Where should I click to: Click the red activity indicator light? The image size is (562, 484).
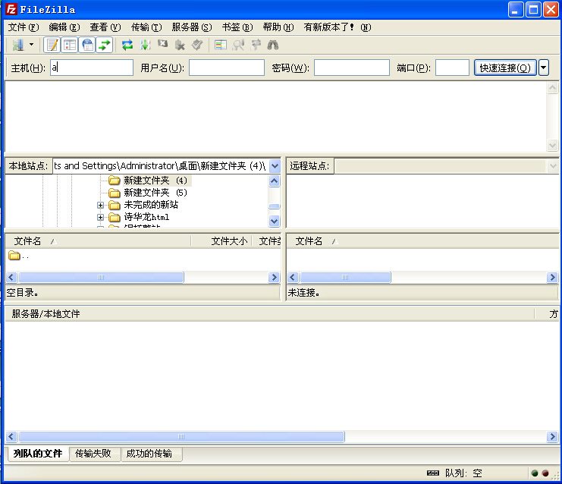pos(545,473)
